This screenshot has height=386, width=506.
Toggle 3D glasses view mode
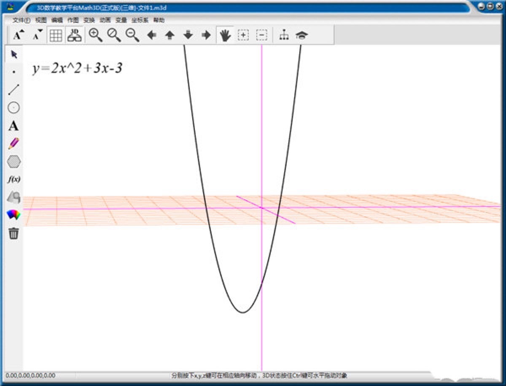pos(75,35)
